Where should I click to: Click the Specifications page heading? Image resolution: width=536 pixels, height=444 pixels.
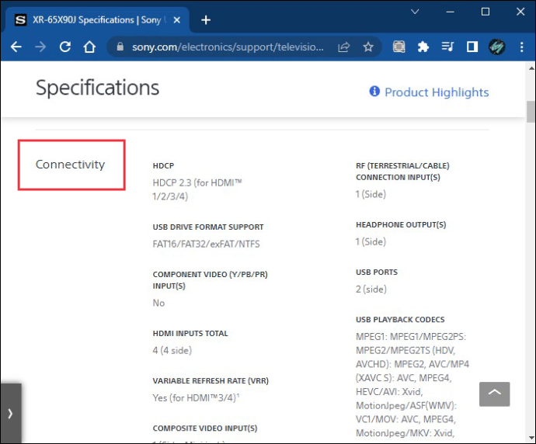[97, 88]
